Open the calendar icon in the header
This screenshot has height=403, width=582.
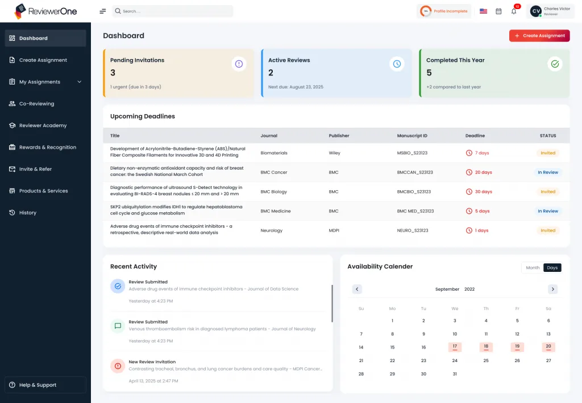(x=498, y=11)
